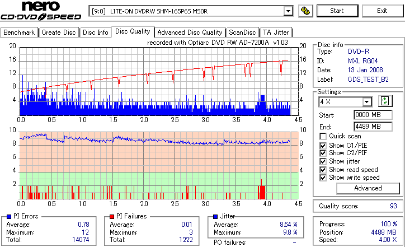Viewport: 405px width, 247px height.
Task: Open the options icon next to drive selector
Action: click(x=305, y=11)
